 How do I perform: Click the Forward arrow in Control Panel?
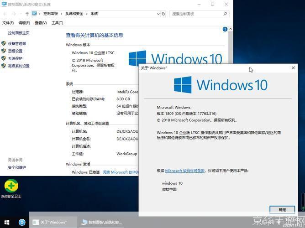pos(14,14)
